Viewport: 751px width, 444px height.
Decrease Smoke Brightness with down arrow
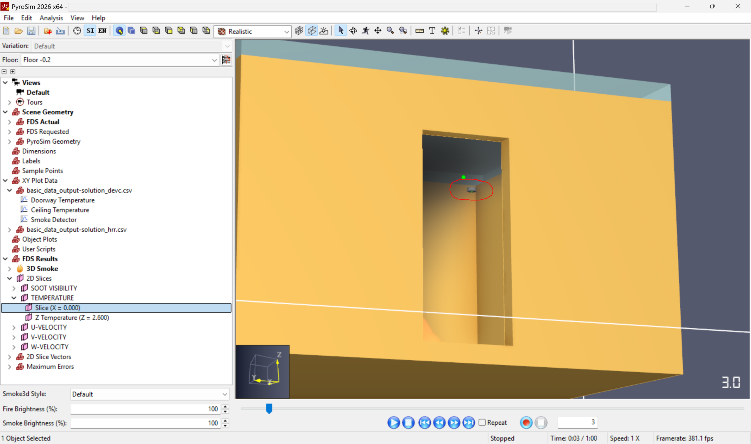click(x=226, y=426)
